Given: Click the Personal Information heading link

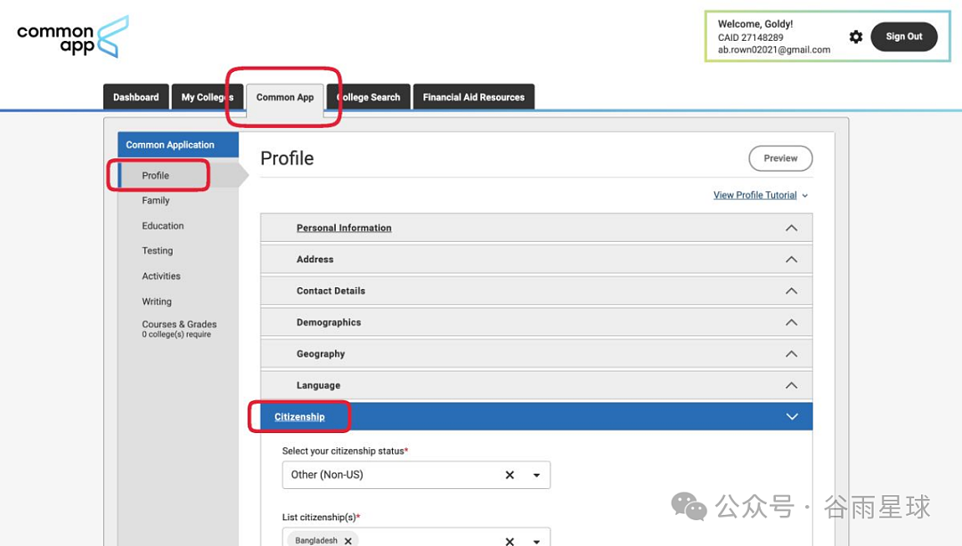Looking at the screenshot, I should (344, 228).
